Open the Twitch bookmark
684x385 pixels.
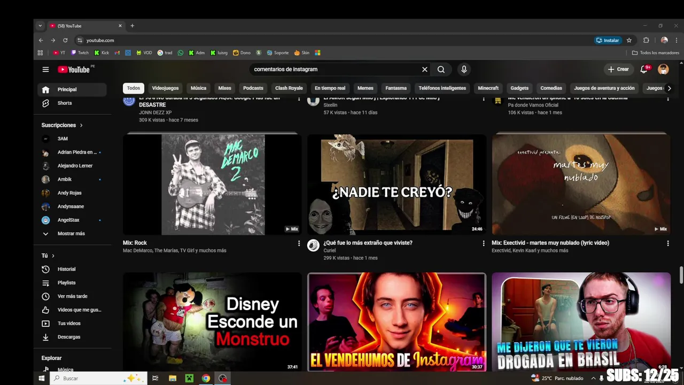80,53
